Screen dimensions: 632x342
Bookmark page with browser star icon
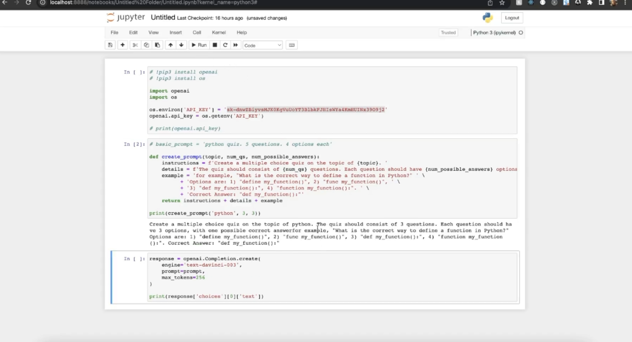tap(502, 3)
